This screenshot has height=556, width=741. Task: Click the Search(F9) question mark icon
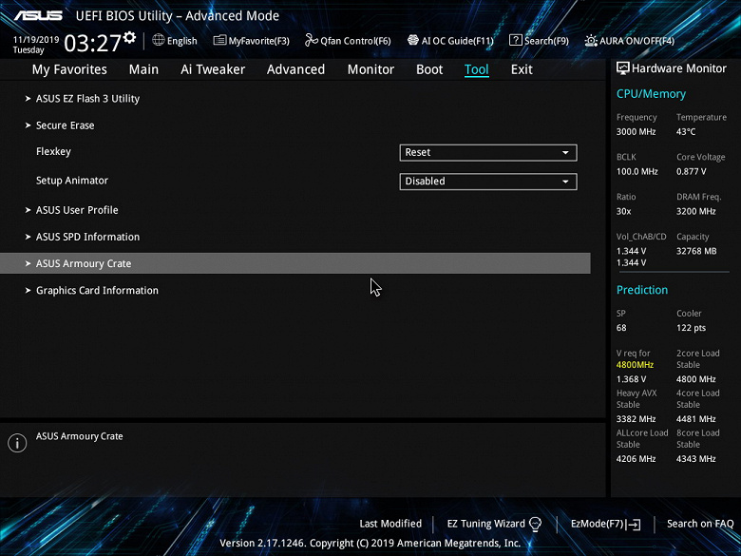(x=515, y=40)
